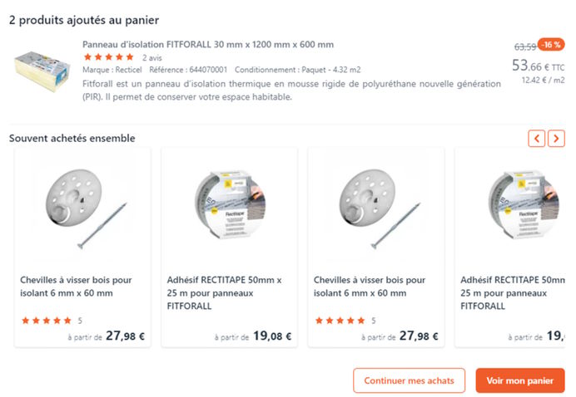The height and width of the screenshot is (397, 576).
Task: Open the 2 avis reviews link
Action: (151, 58)
